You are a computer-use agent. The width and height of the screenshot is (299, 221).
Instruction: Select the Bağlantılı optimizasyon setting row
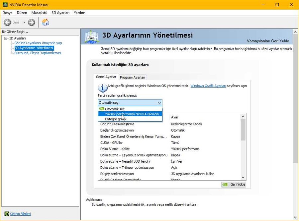click(169, 130)
